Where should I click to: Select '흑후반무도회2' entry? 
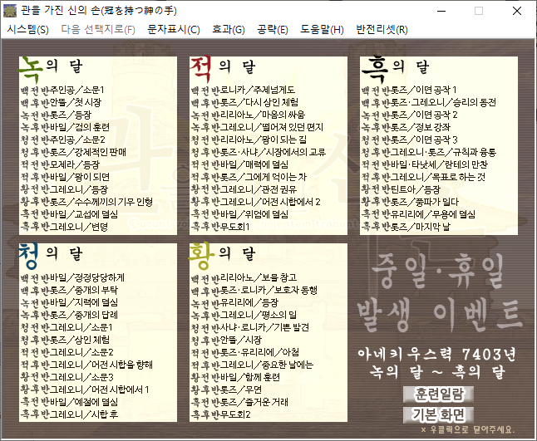(x=220, y=414)
